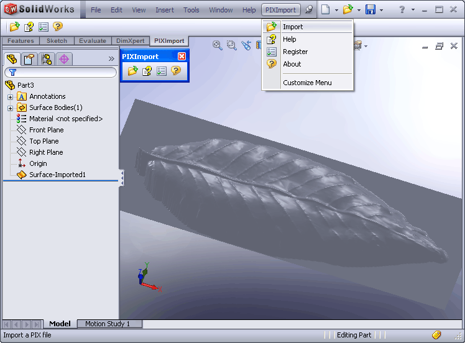Choose About from PIXImport dropdown menu
Screen dimensions: 465x343
[x=308, y=64]
